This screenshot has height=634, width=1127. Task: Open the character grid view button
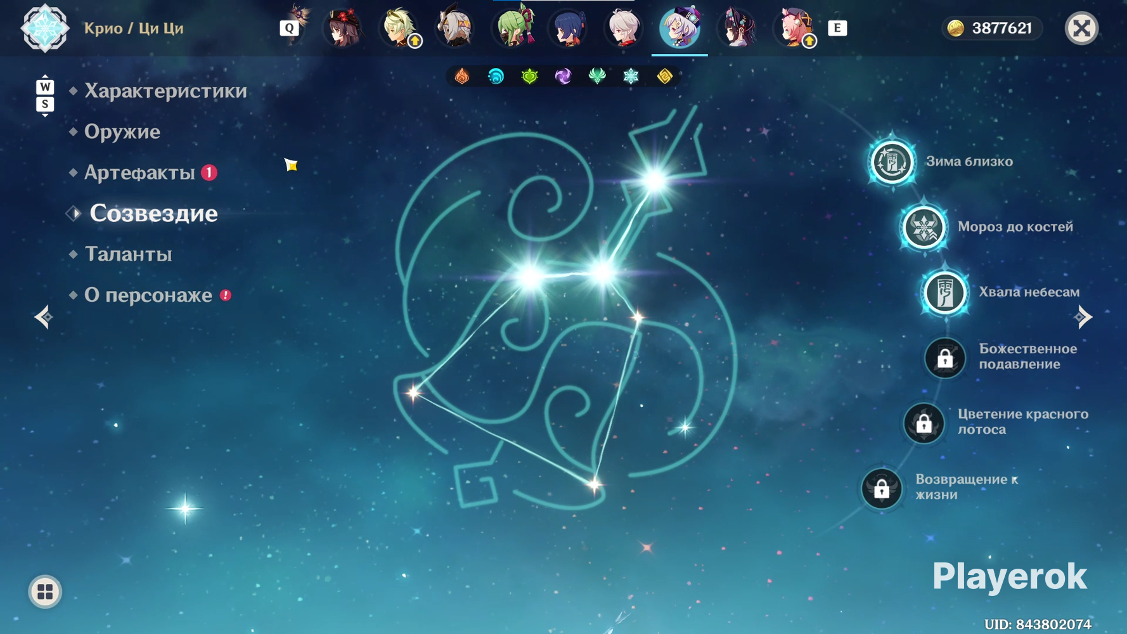click(x=45, y=592)
